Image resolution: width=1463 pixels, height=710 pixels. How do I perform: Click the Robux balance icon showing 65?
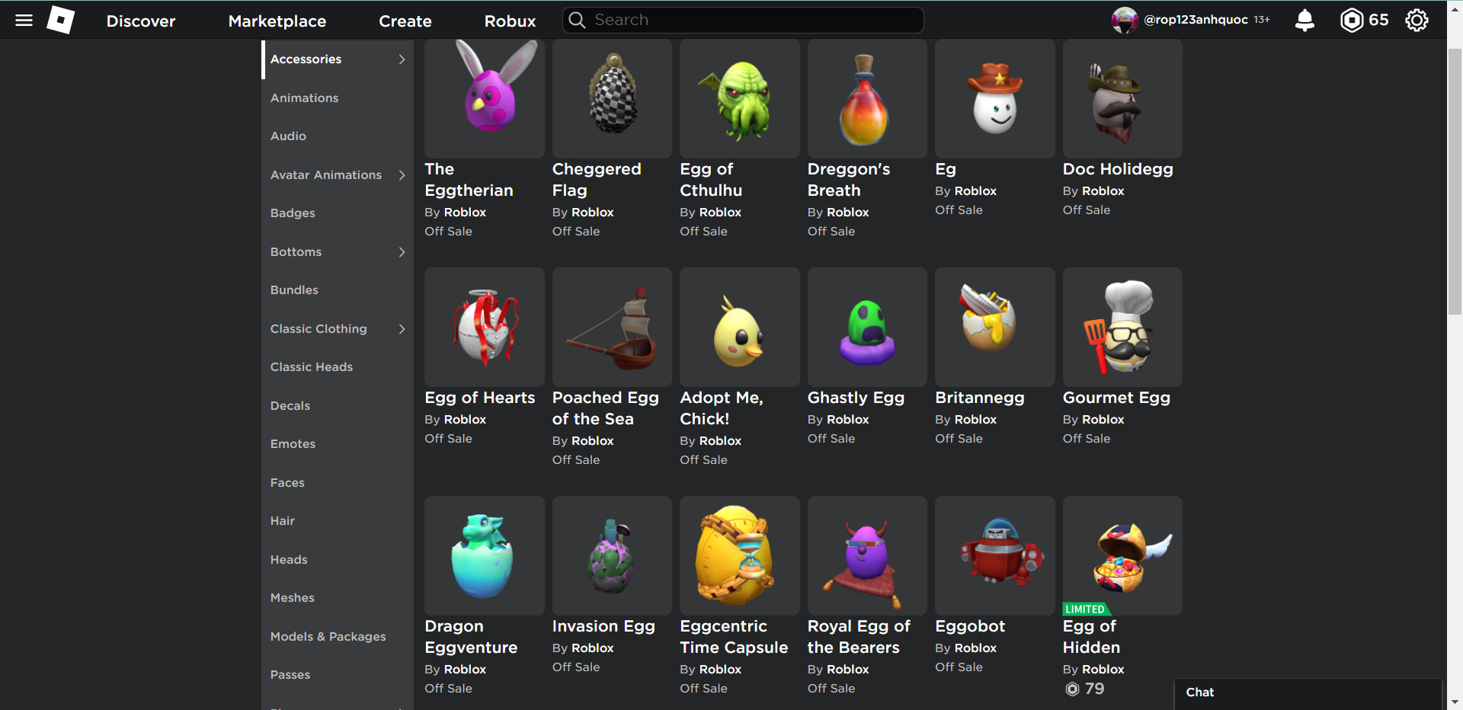[1351, 21]
